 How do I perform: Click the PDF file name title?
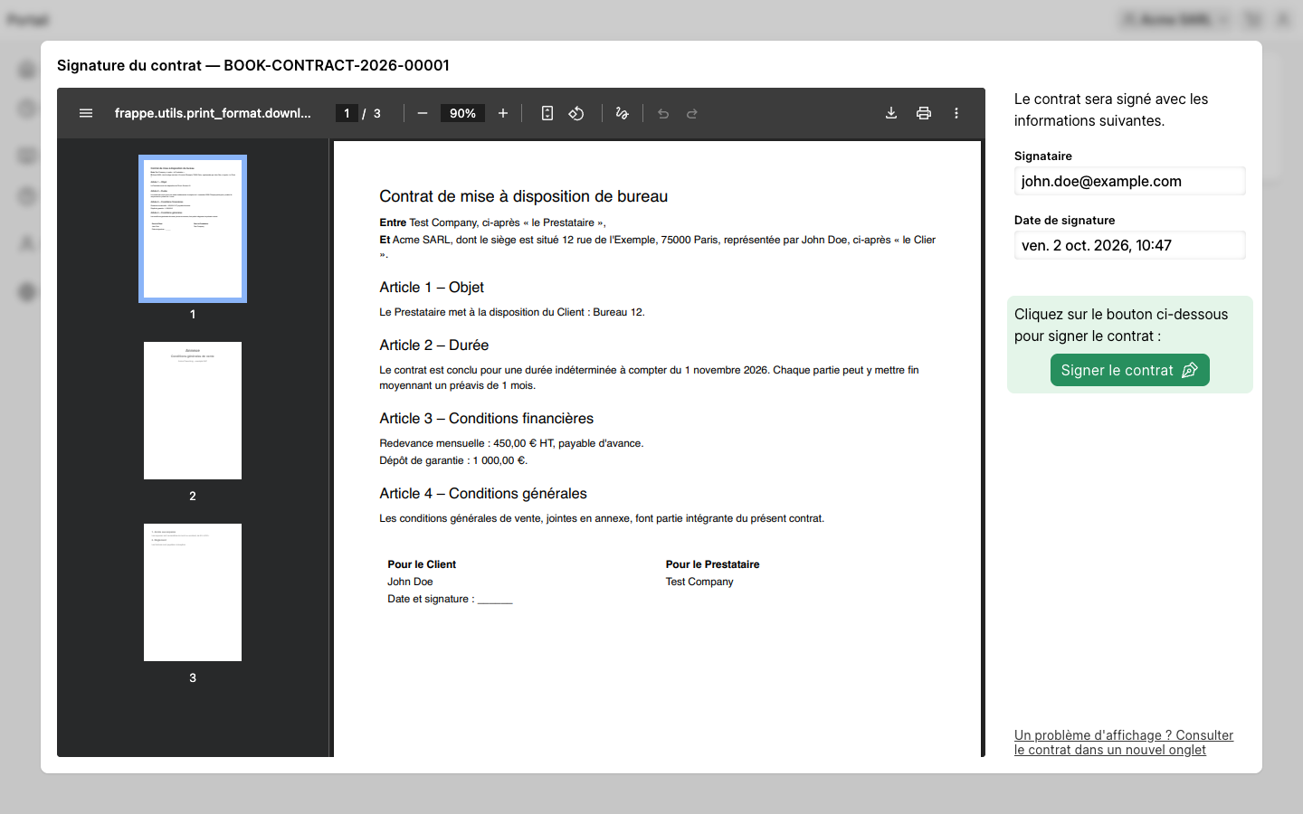pos(213,113)
